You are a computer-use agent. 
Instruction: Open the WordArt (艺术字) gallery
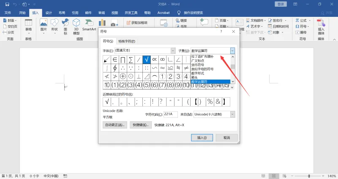point(255,27)
